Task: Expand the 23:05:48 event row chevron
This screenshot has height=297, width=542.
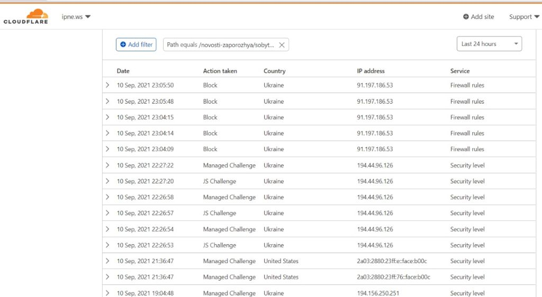Action: pyautogui.click(x=107, y=101)
